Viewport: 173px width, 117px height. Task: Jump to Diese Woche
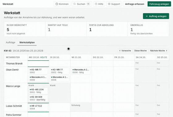click(141, 51)
